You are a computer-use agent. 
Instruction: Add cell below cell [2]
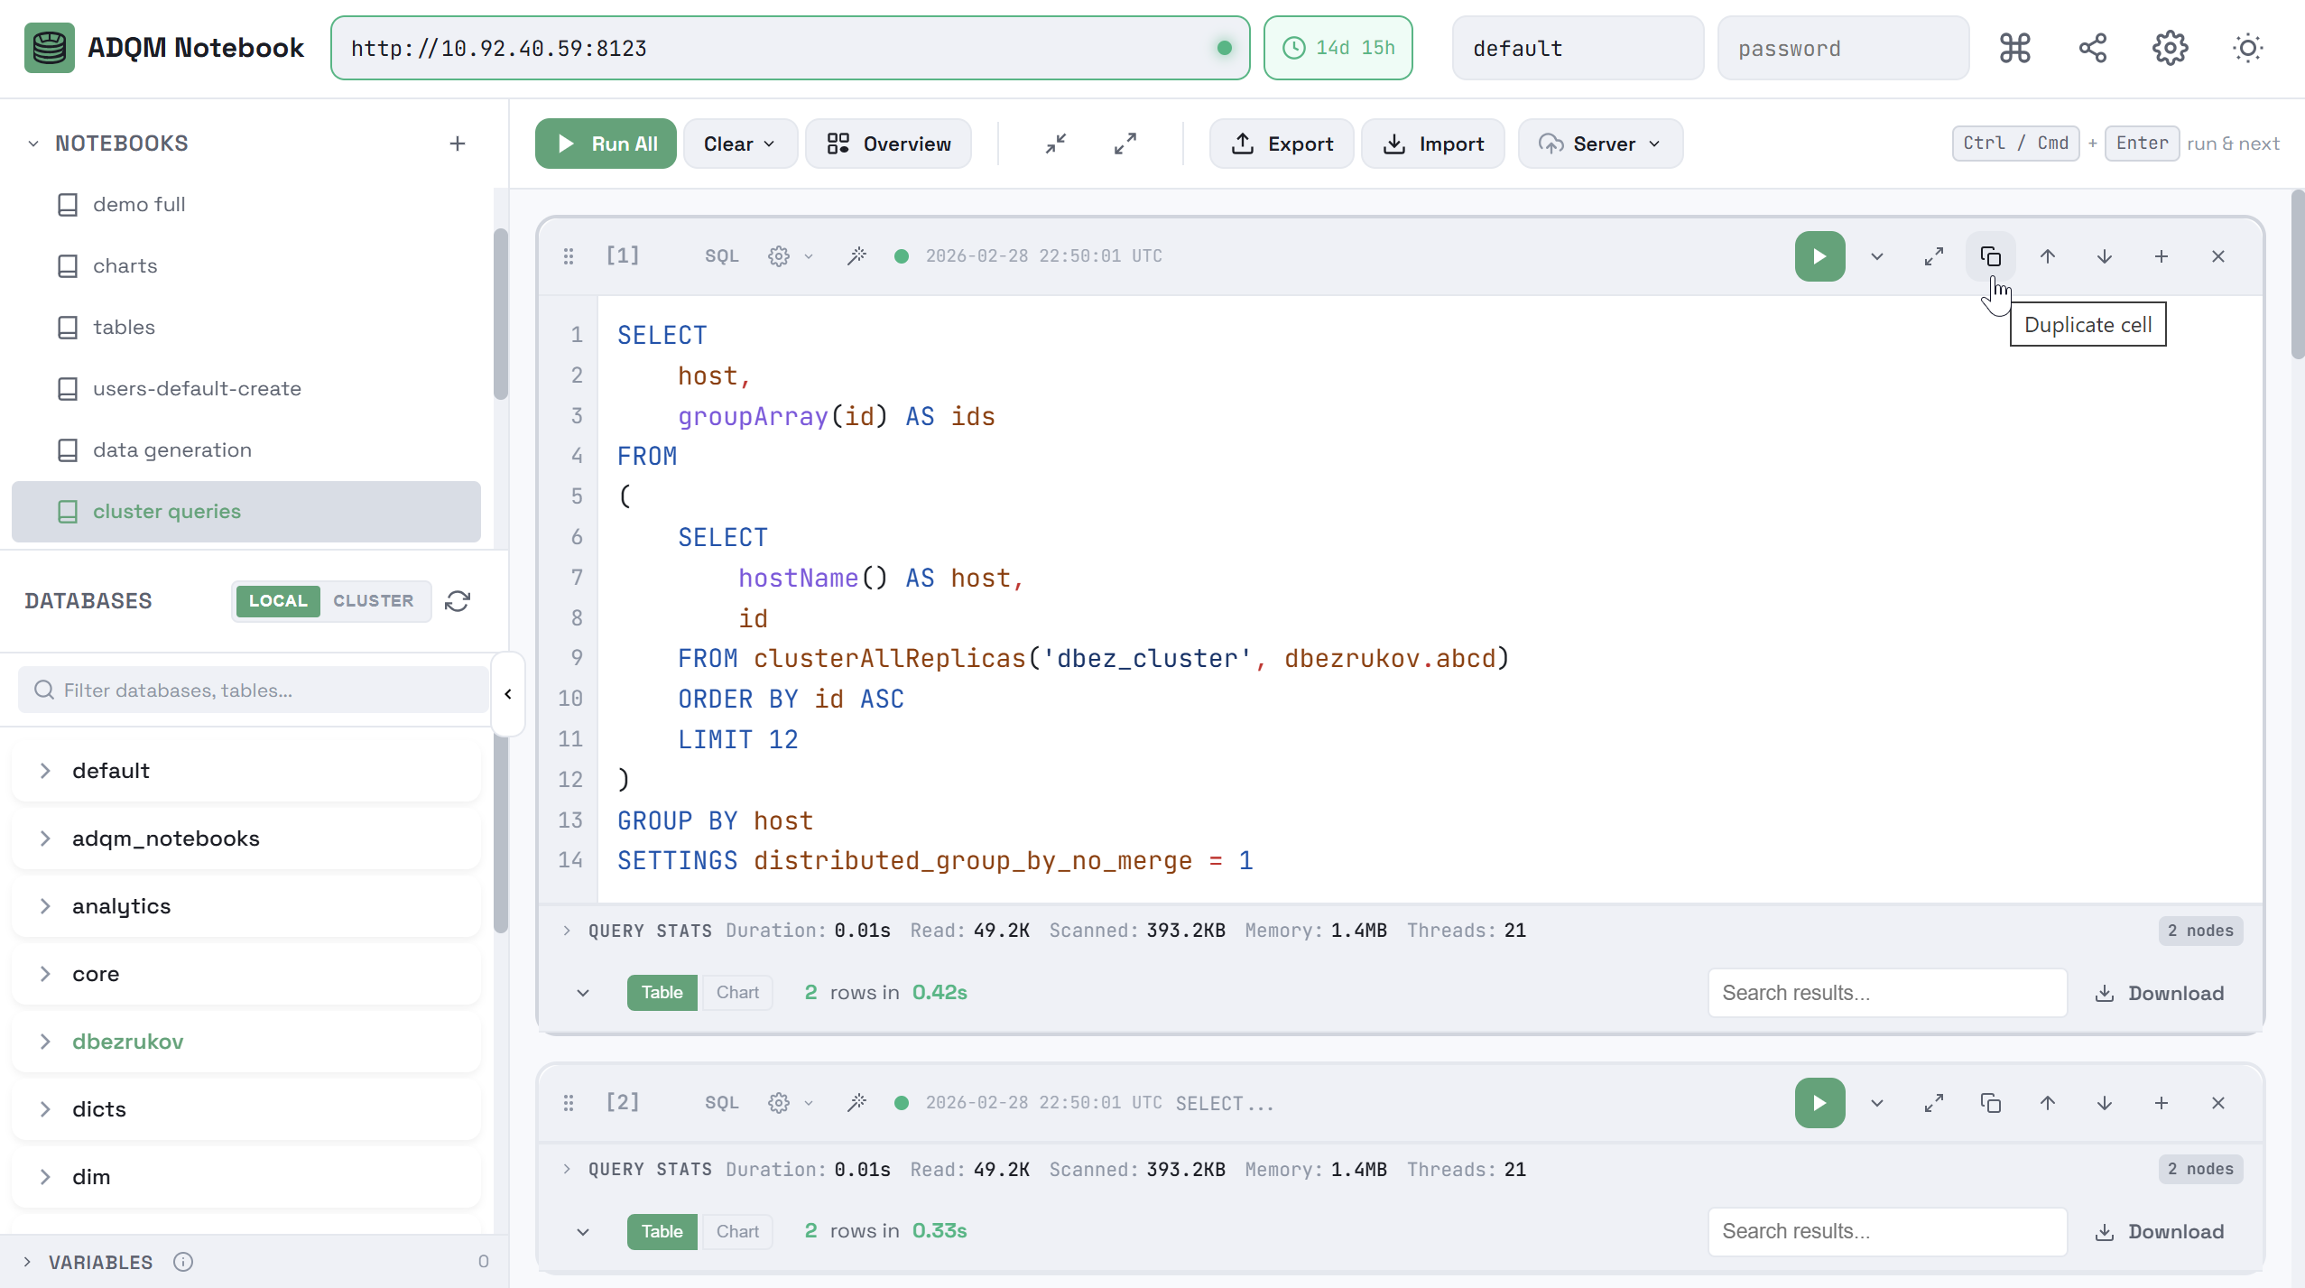tap(2161, 1103)
